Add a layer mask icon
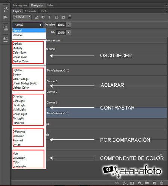The width and height of the screenshot is (168, 186). 132,183
